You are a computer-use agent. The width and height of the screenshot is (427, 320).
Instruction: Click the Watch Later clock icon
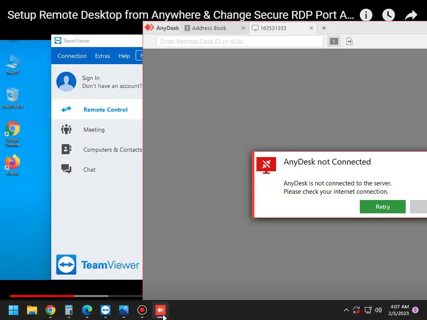pos(389,15)
